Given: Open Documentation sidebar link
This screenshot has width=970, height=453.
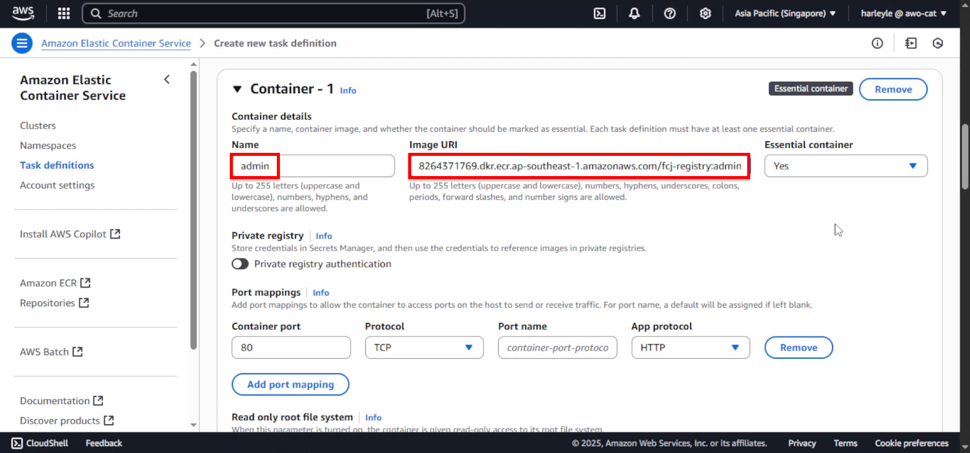Looking at the screenshot, I should coord(55,401).
